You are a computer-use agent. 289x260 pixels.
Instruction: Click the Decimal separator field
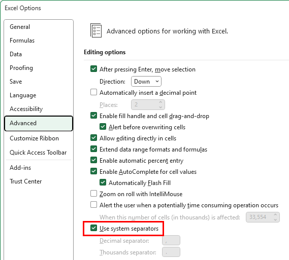tap(171, 241)
